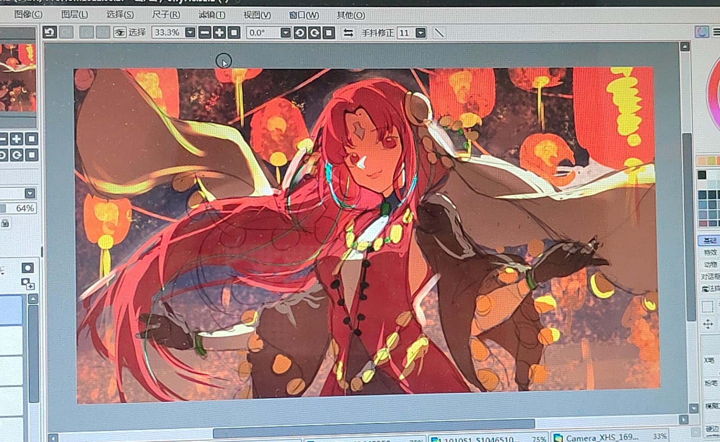Select the 粉笔 brush
Viewport: 720px width, 442px height.
pos(711,383)
